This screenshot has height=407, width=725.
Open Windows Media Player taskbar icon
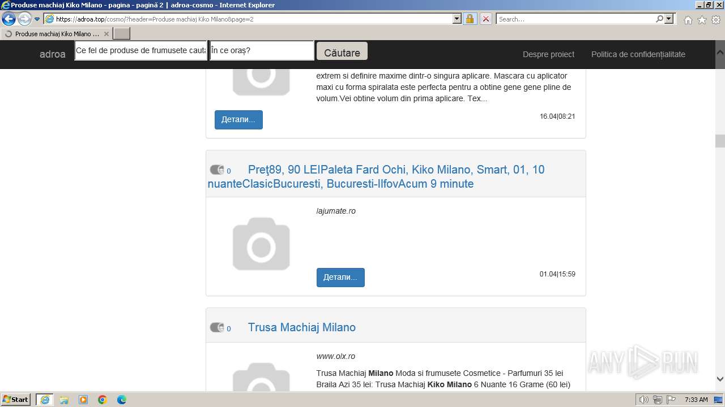click(x=83, y=400)
